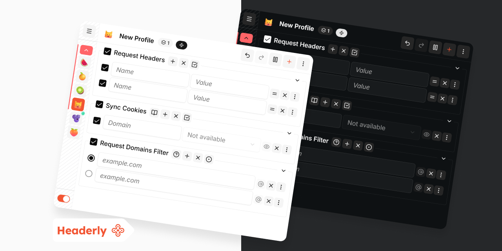Open the hamburger menu in dark panel
This screenshot has width=502, height=251.
[x=249, y=19]
